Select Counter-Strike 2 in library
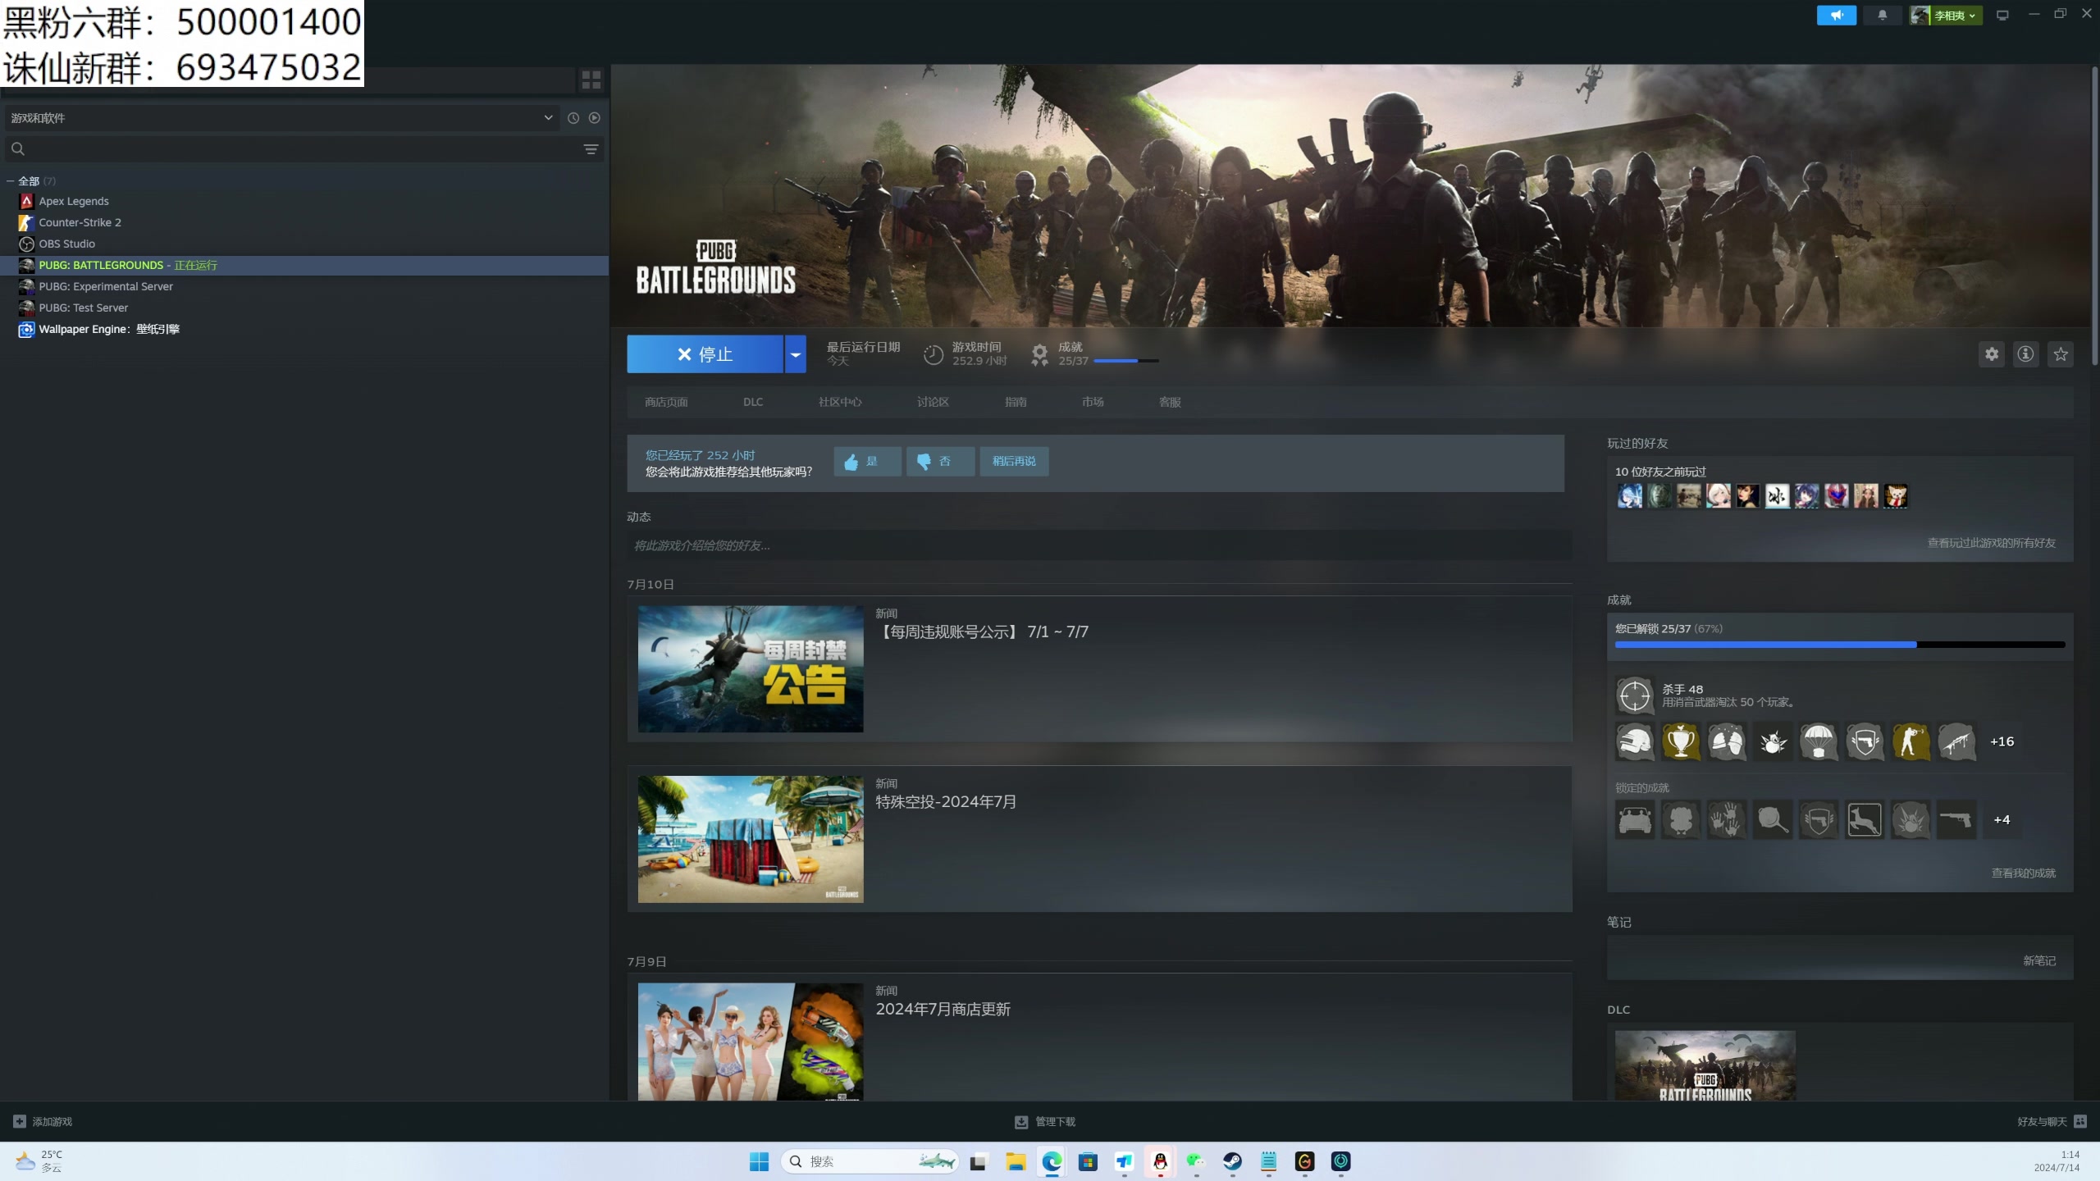This screenshot has height=1181, width=2100. click(80, 222)
